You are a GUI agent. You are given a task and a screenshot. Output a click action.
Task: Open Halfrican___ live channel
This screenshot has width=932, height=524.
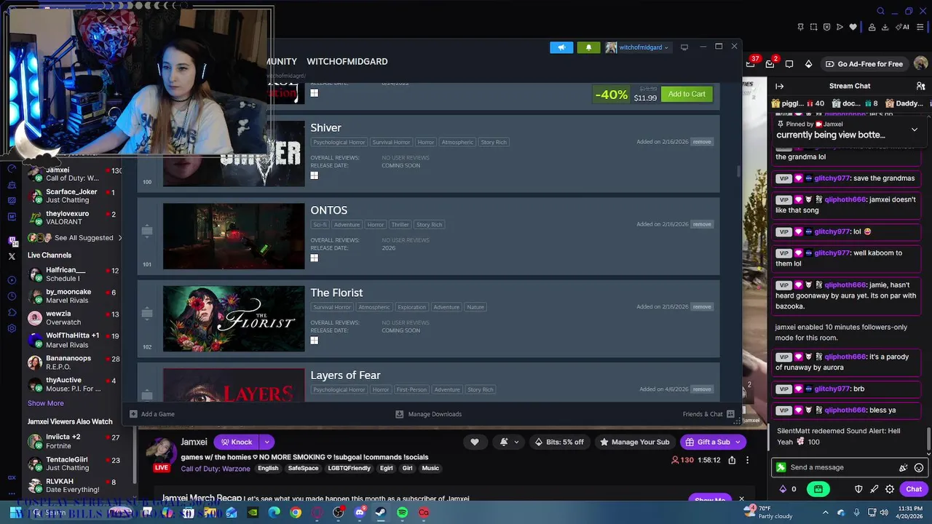point(73,274)
